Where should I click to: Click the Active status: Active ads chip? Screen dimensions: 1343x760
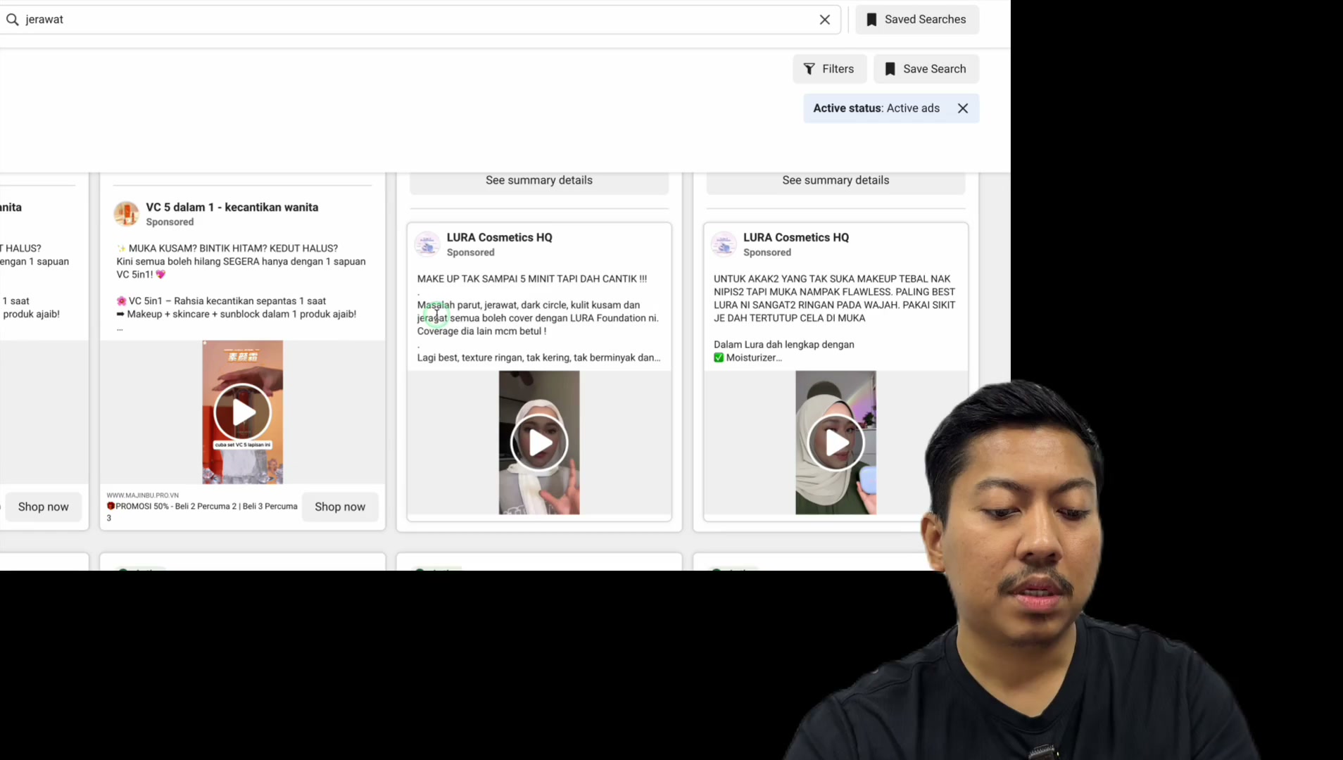(891, 108)
